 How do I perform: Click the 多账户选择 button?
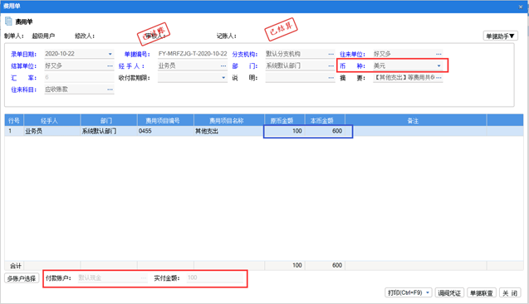(22, 278)
